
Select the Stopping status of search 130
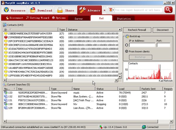[x=101, y=104]
